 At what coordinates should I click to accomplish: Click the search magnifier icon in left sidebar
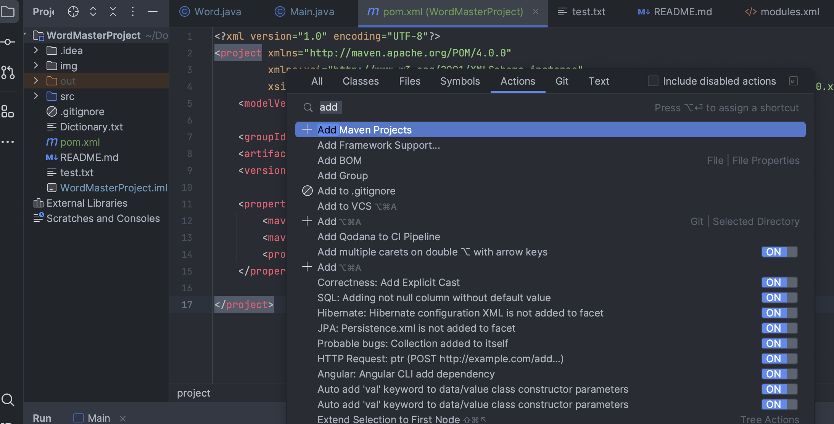click(x=8, y=400)
